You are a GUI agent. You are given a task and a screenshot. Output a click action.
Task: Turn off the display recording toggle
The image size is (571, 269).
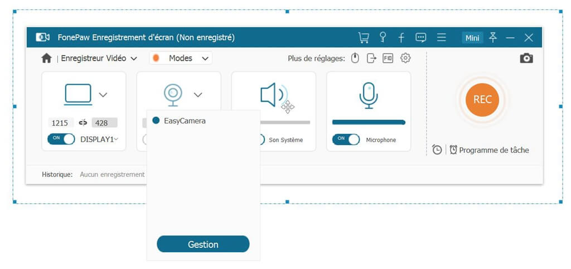coord(61,139)
